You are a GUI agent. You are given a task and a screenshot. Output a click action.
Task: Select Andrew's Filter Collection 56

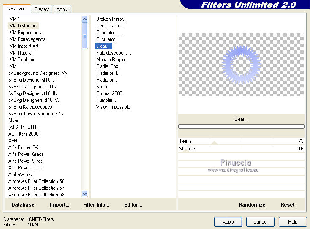[36, 181]
